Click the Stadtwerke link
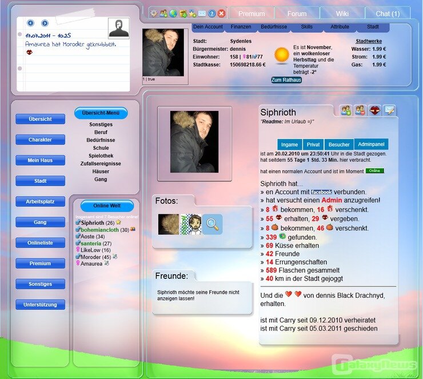Image resolution: width=423 pixels, height=379 pixels. tap(369, 41)
